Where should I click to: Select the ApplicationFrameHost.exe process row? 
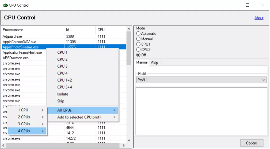(24, 52)
